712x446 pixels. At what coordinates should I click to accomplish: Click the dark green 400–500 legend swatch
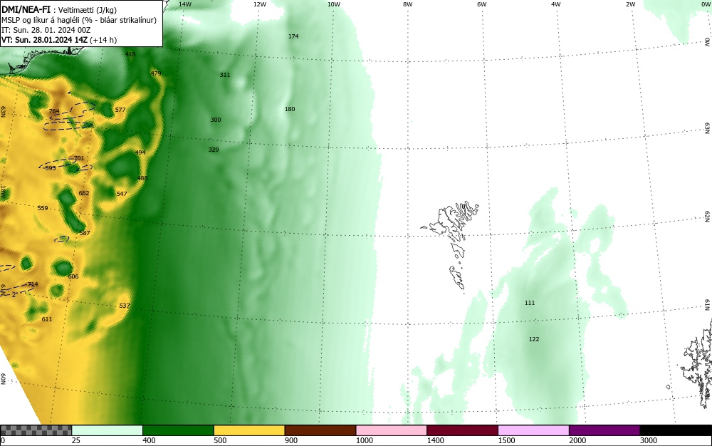point(178,430)
